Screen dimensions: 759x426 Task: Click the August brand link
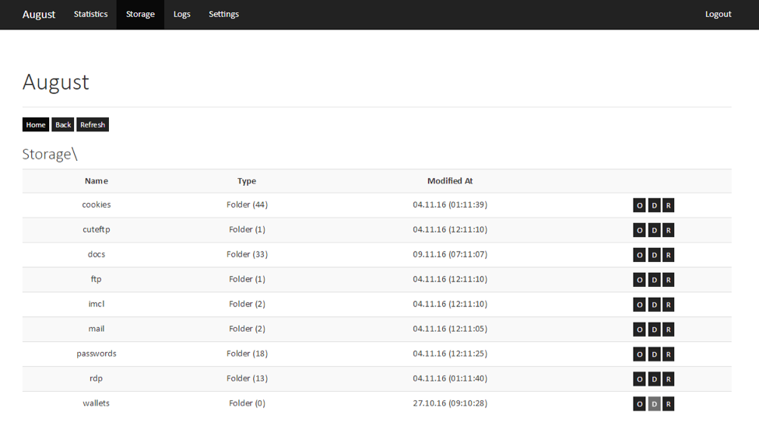[39, 15]
